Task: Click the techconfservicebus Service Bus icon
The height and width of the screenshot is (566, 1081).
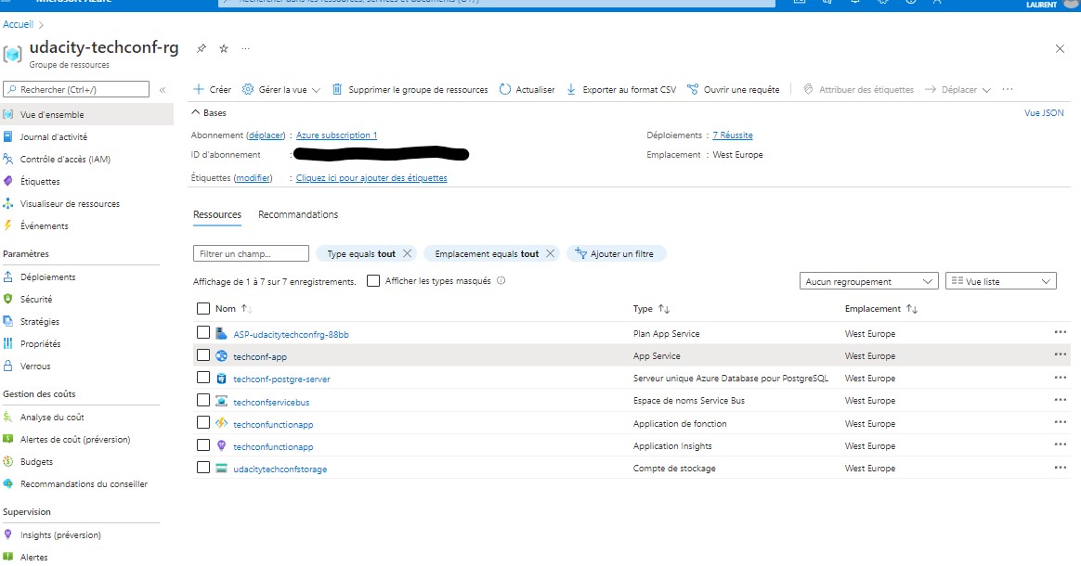Action: tap(221, 401)
